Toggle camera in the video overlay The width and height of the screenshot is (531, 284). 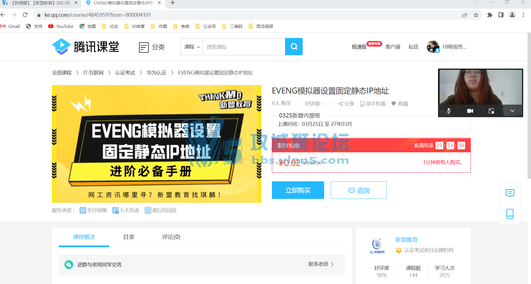(x=470, y=111)
